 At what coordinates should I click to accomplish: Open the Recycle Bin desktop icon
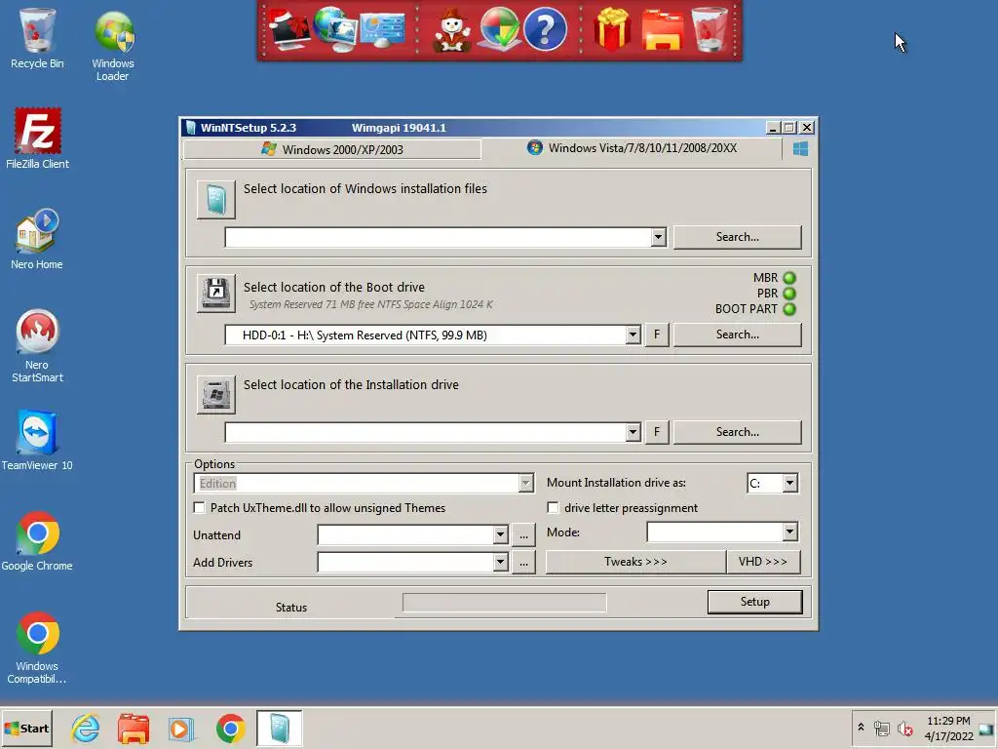pos(37,38)
